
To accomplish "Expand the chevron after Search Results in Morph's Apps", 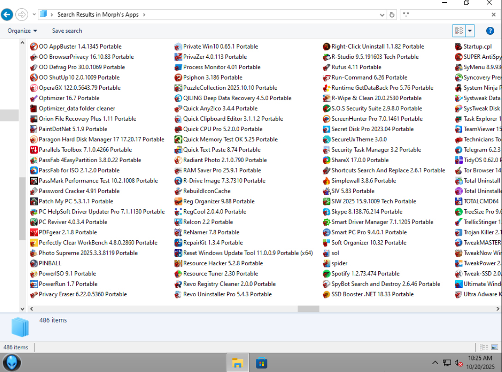I will [144, 15].
